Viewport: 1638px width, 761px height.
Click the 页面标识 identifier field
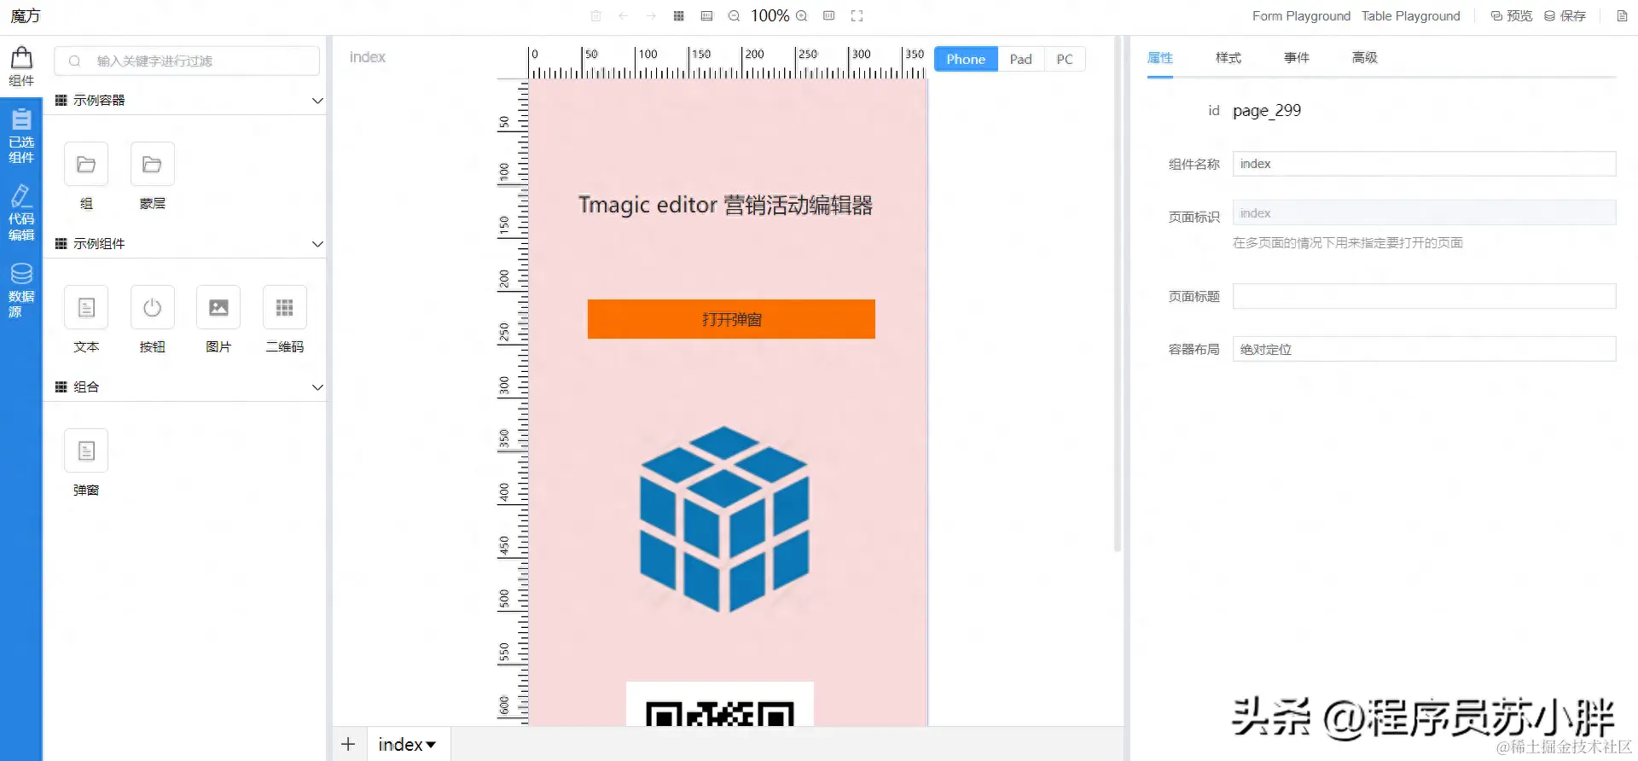[1424, 213]
